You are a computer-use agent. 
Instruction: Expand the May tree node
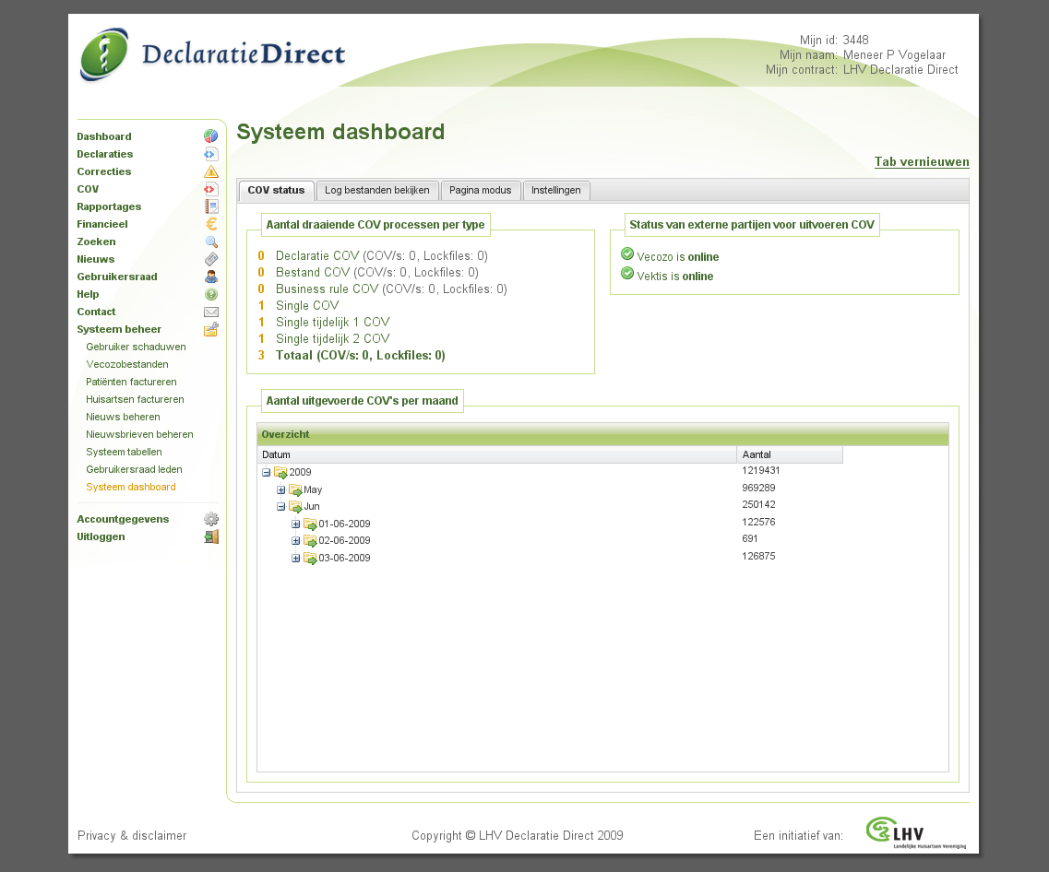click(281, 489)
